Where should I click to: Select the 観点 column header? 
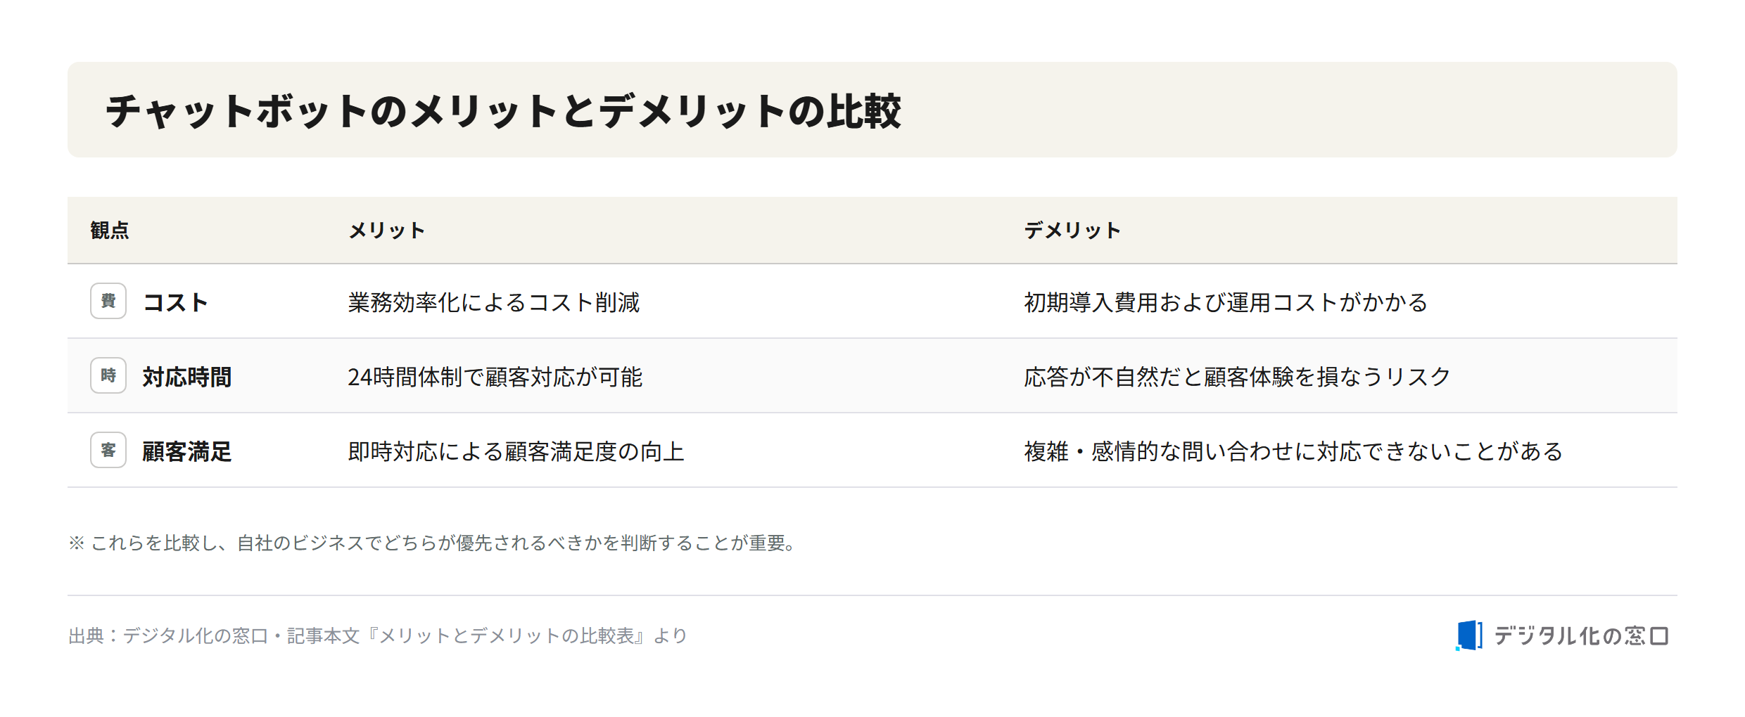(110, 230)
